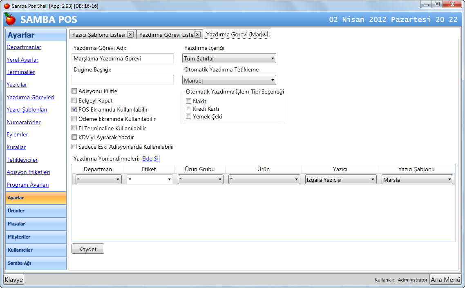Image resolution: width=465 pixels, height=288 pixels.
Task: Close the Yazdırma Görevi Listesi tab
Action: 197,34
